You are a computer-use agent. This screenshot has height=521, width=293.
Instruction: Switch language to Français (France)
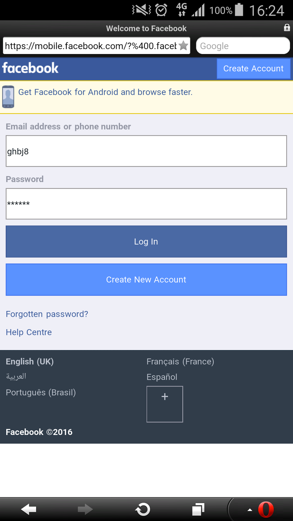[180, 362]
